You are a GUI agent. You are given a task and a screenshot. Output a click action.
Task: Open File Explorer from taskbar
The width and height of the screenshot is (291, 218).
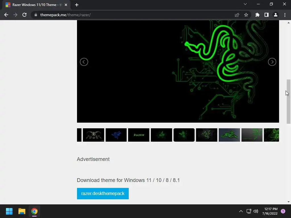[22, 211]
